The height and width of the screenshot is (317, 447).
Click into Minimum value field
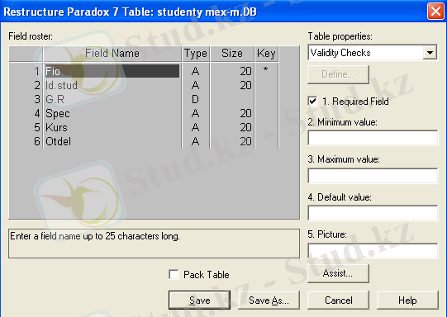point(373,138)
